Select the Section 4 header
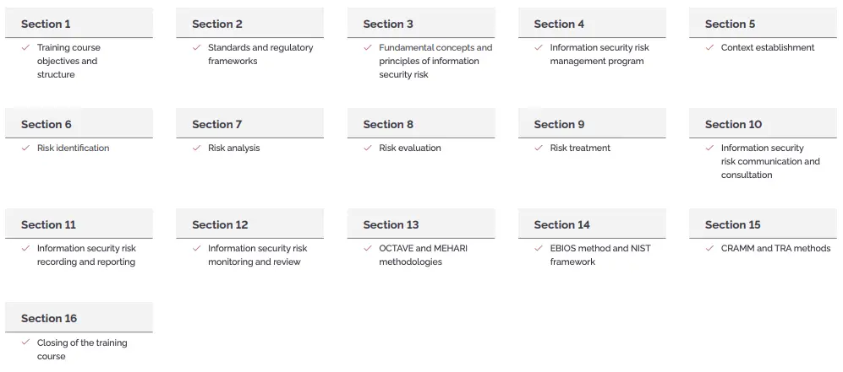This screenshot has width=843, height=372. point(592,23)
